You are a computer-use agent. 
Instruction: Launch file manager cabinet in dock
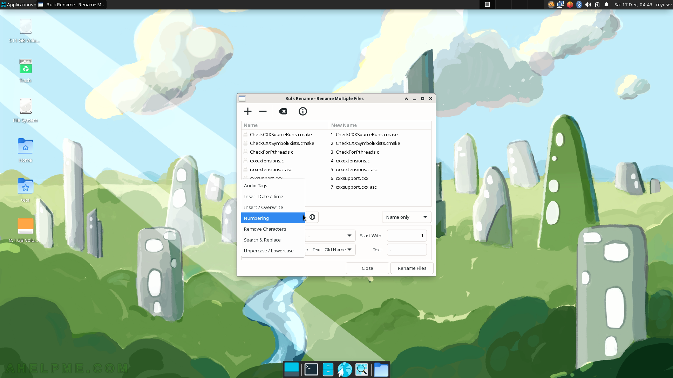pos(328,370)
